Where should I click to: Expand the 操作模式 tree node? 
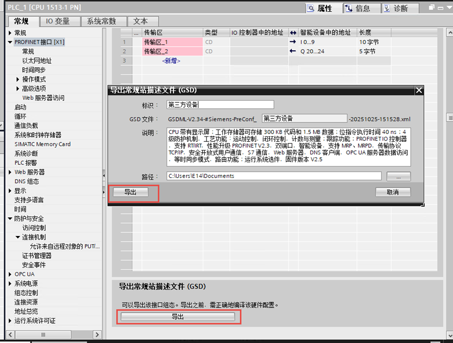tap(18, 79)
